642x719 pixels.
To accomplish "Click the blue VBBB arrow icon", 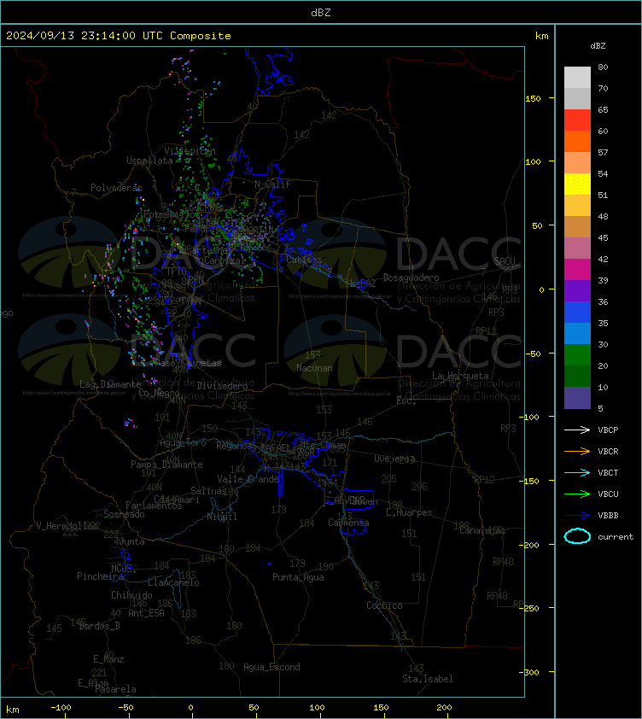I will pyautogui.click(x=577, y=516).
